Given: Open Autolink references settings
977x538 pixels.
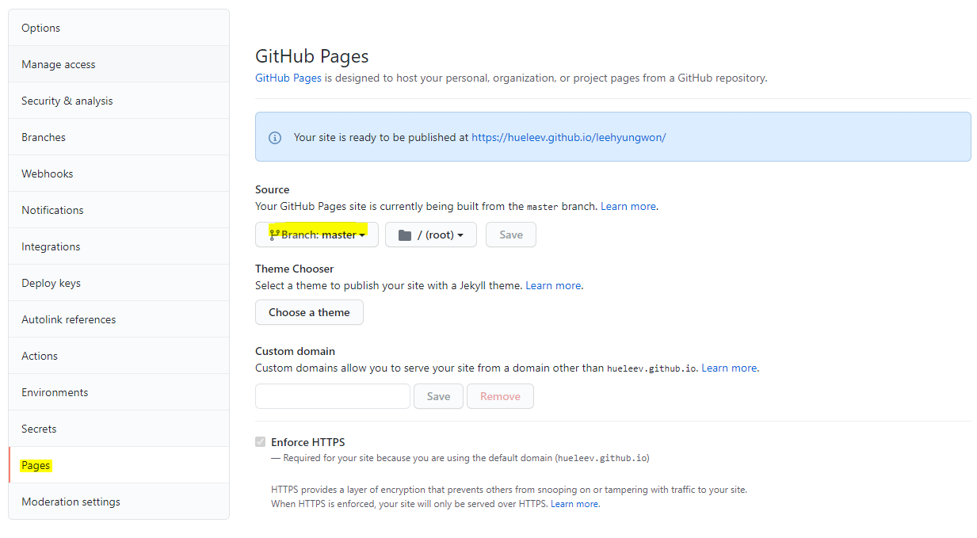Looking at the screenshot, I should coord(119,319).
